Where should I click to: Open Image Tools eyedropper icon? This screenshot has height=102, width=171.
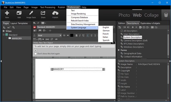[31, 13]
